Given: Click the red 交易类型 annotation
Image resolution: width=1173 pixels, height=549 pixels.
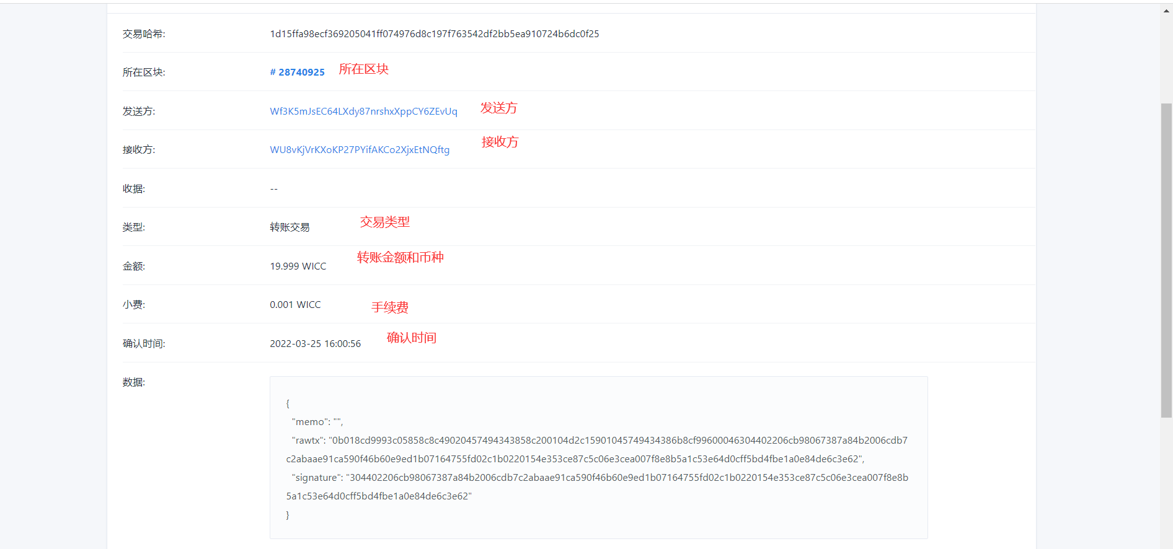Looking at the screenshot, I should coord(384,222).
